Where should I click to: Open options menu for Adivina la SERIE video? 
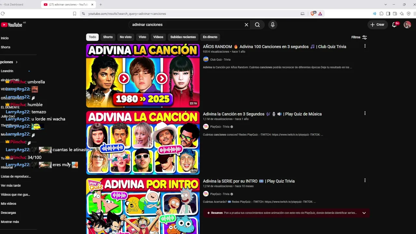pos(365,180)
